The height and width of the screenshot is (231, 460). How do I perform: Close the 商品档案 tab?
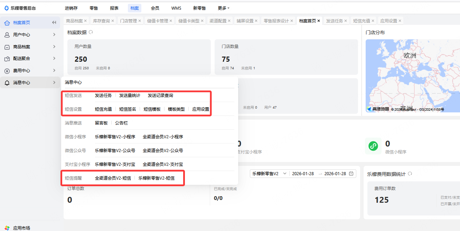(x=85, y=21)
